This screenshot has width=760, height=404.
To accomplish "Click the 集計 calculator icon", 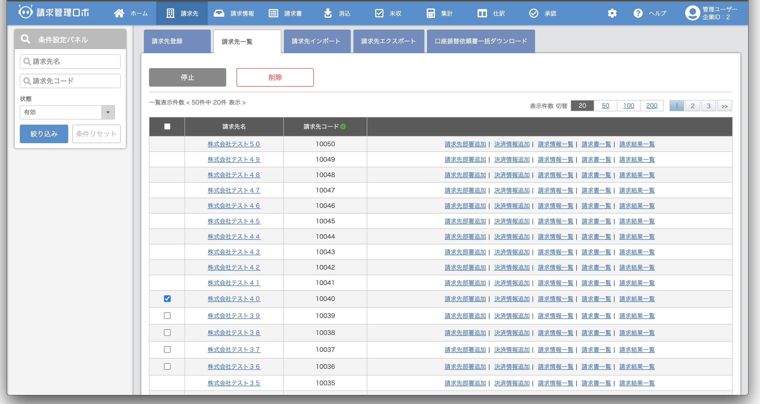I will pyautogui.click(x=431, y=13).
